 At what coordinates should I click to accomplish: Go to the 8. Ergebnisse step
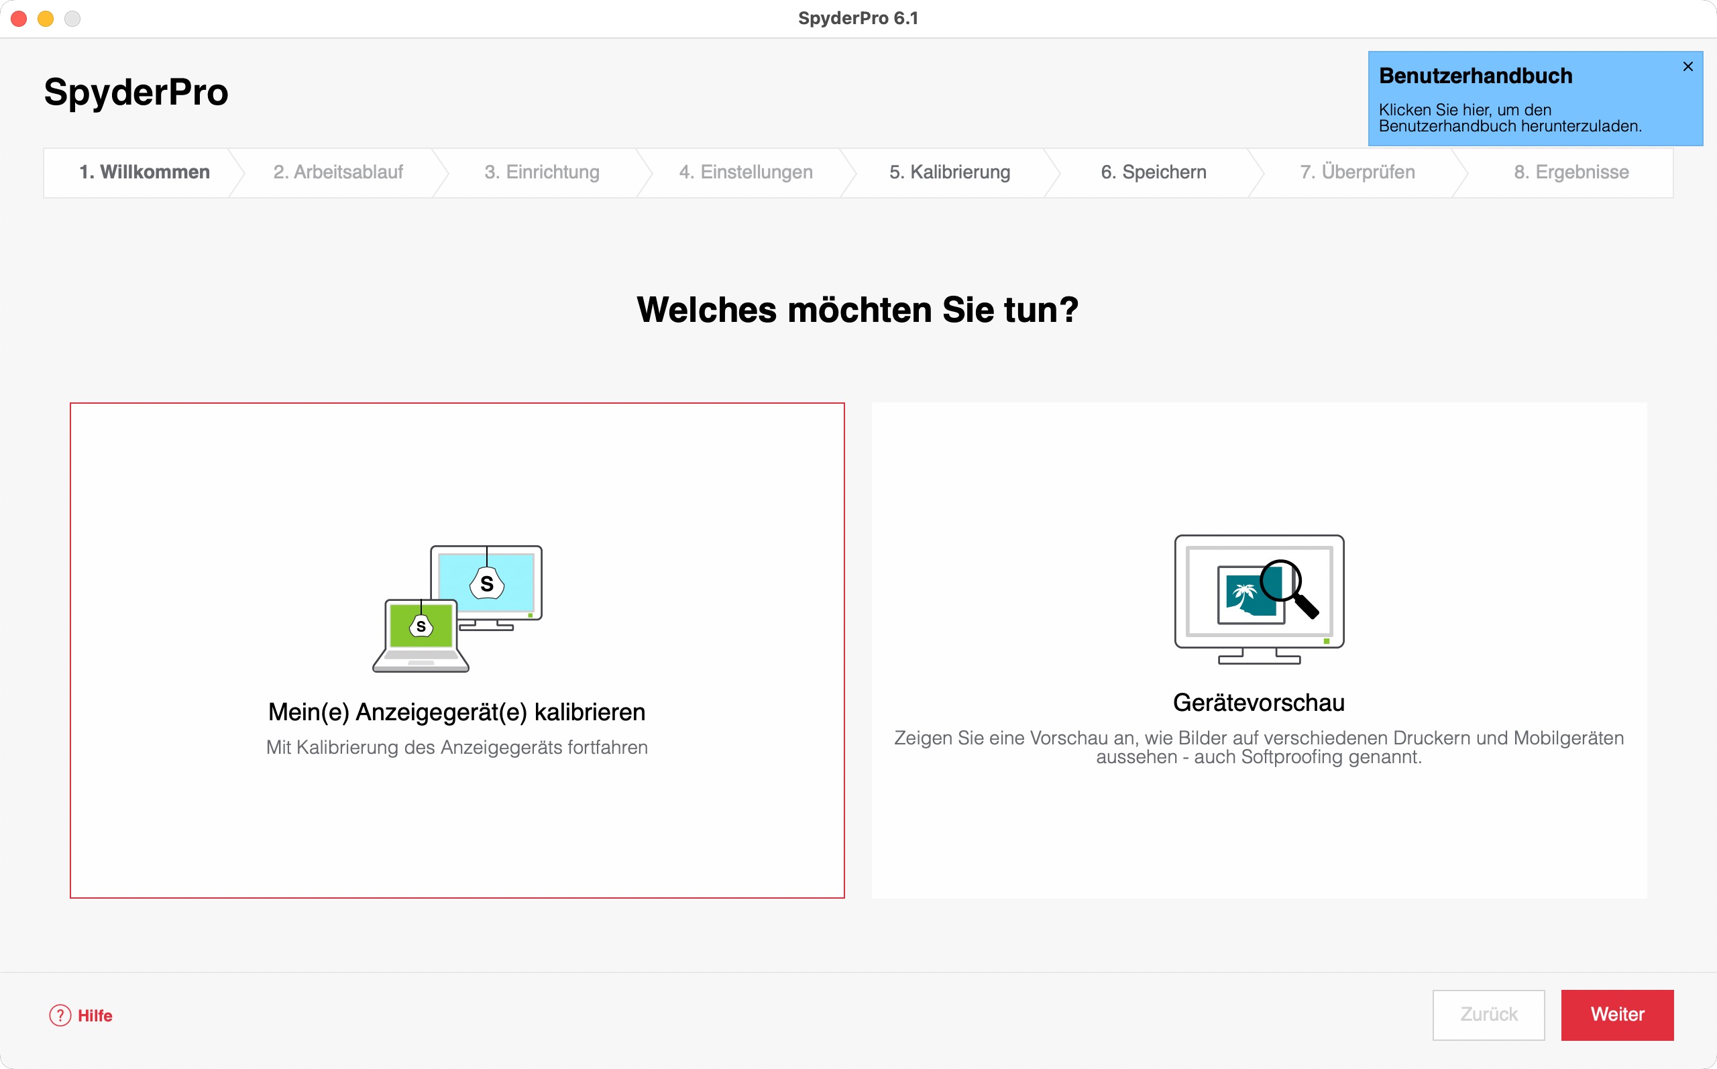point(1571,172)
